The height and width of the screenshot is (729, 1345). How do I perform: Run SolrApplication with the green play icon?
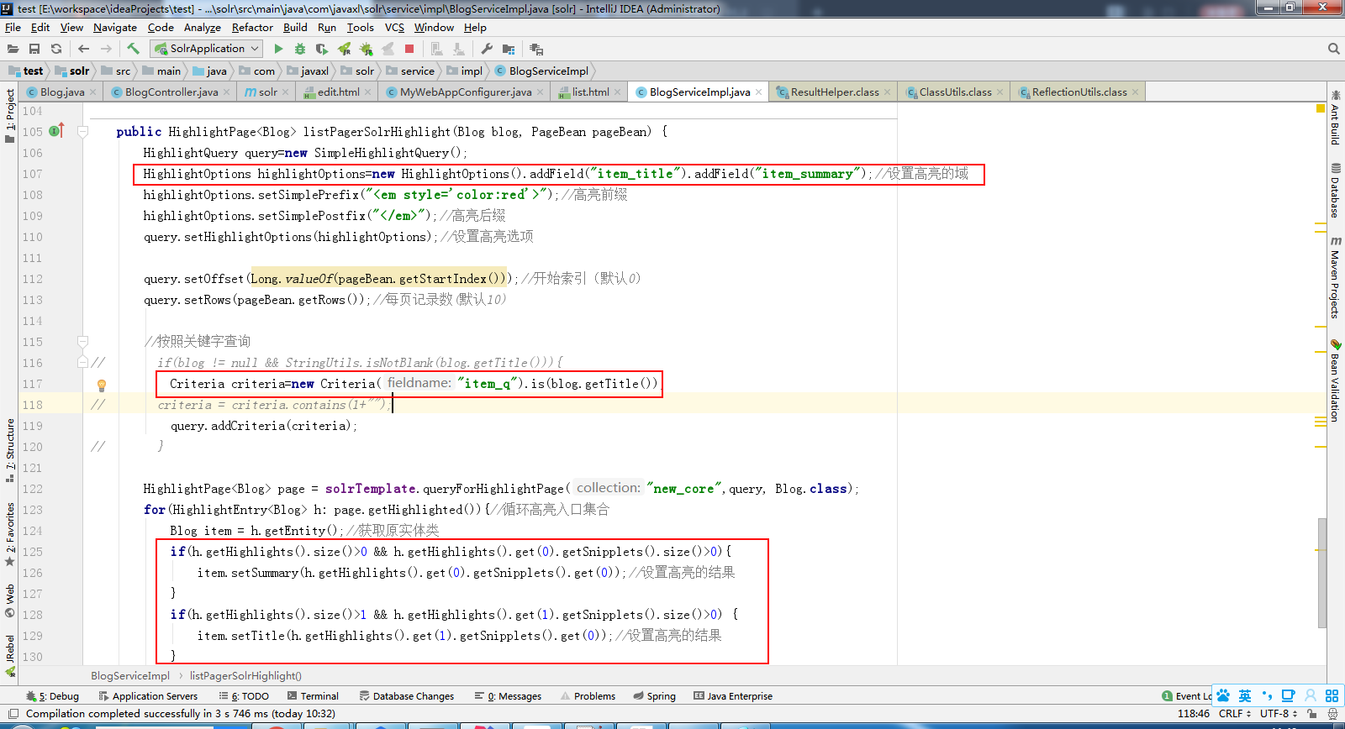[x=279, y=49]
